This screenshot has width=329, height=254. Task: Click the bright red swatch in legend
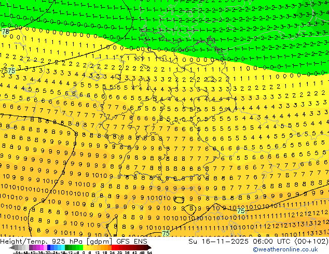coord(113,247)
